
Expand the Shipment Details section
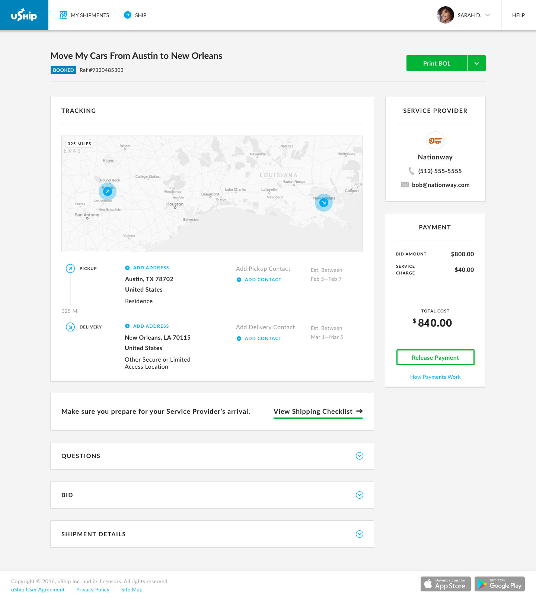359,534
